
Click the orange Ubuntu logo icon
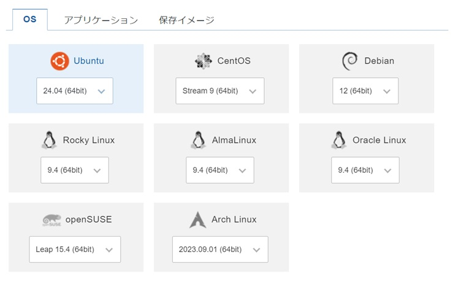tap(60, 61)
